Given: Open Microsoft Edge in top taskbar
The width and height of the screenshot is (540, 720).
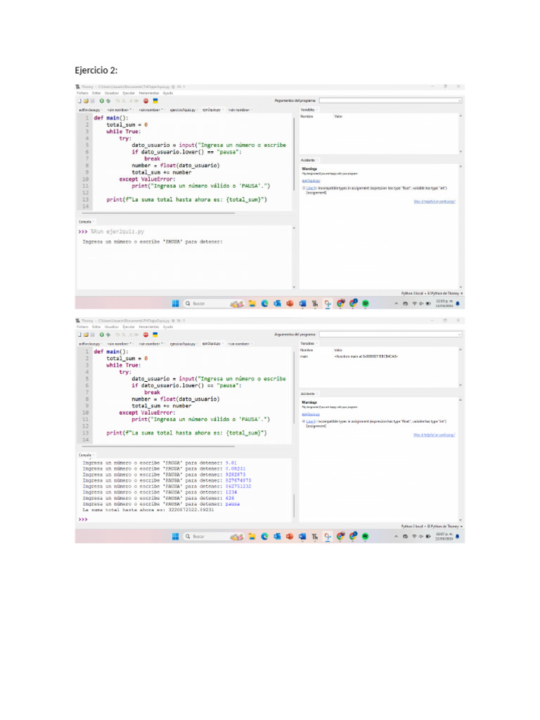Looking at the screenshot, I should tap(264, 304).
